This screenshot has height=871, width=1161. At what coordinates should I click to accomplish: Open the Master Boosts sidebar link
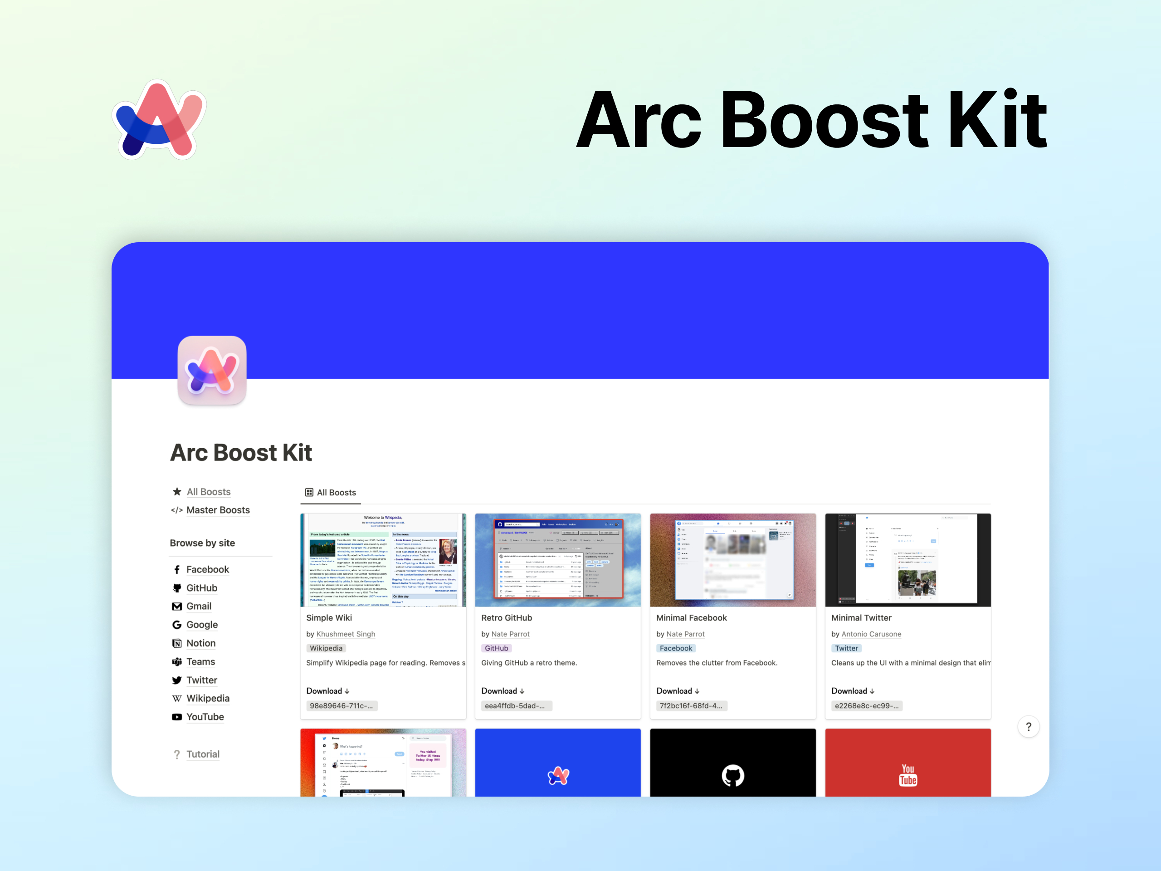[218, 510]
